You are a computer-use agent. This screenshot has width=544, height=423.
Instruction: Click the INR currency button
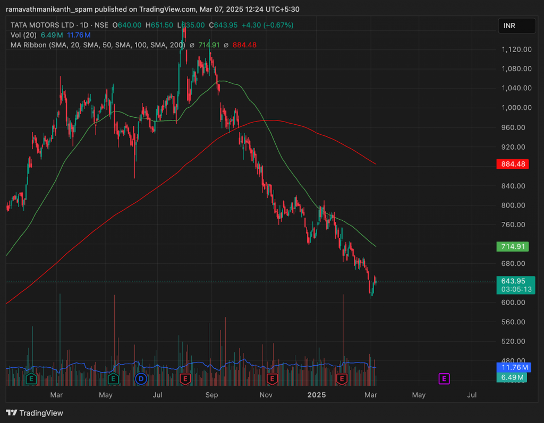[516, 25]
